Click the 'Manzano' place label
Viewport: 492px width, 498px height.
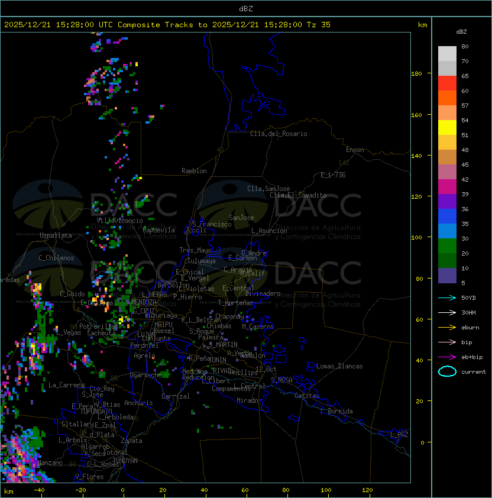pyautogui.click(x=50, y=463)
